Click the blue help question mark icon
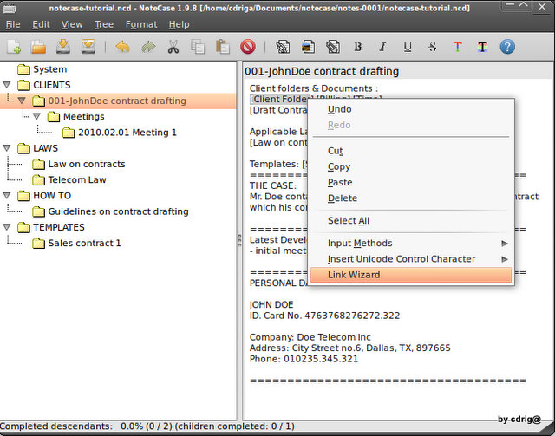This screenshot has width=555, height=436. tap(507, 47)
